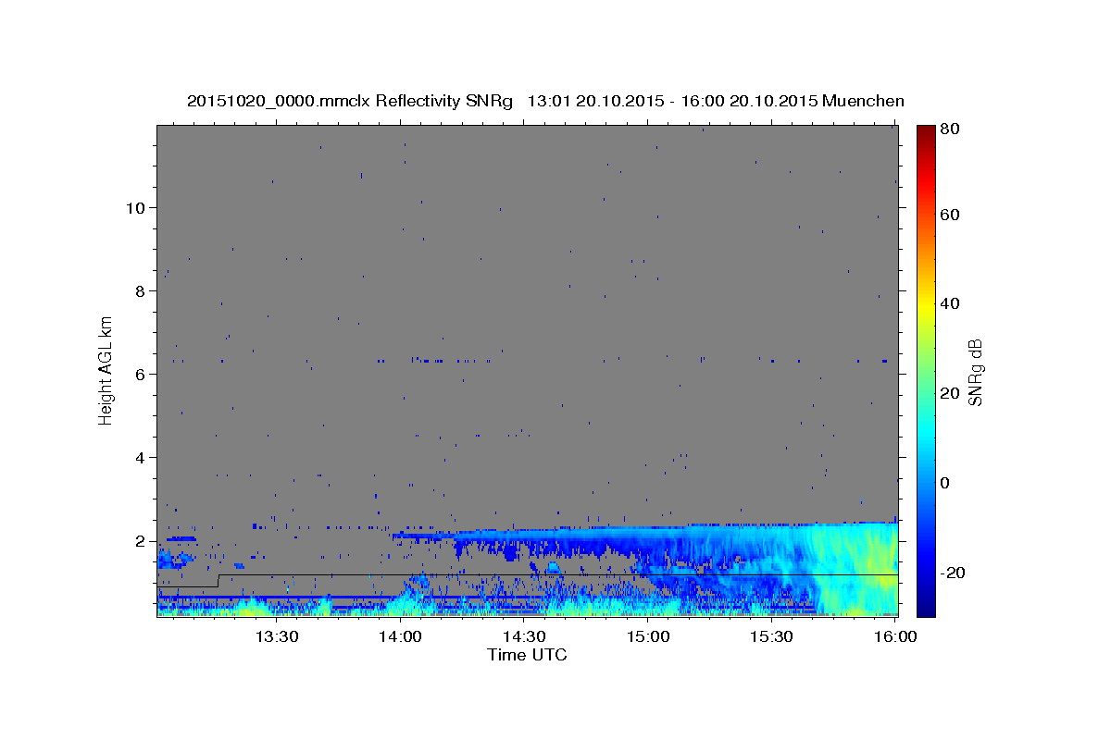The width and height of the screenshot is (1111, 740).
Task: Click the plot title text starting 20151020_0000.mmclx
Action: click(545, 101)
